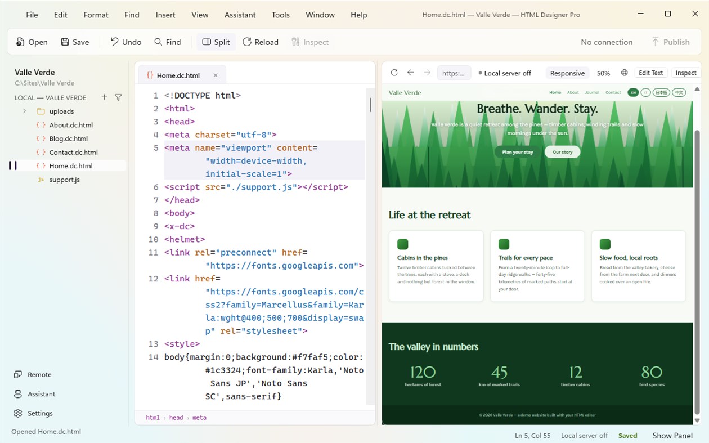Enable Edit Text mode

[x=650, y=73]
